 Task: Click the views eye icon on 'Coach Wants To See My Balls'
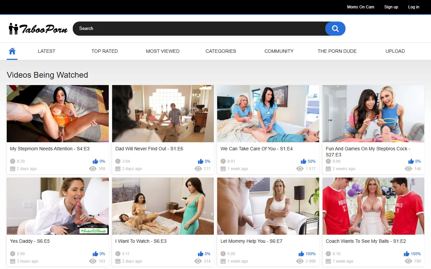coord(408,261)
